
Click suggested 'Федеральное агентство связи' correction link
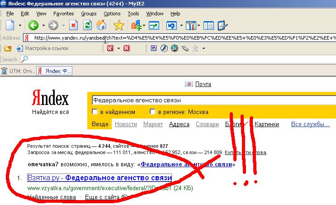pyautogui.click(x=186, y=164)
